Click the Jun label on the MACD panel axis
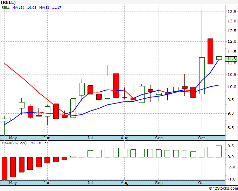Viewport: 238px width, 191px height. pos(47,183)
